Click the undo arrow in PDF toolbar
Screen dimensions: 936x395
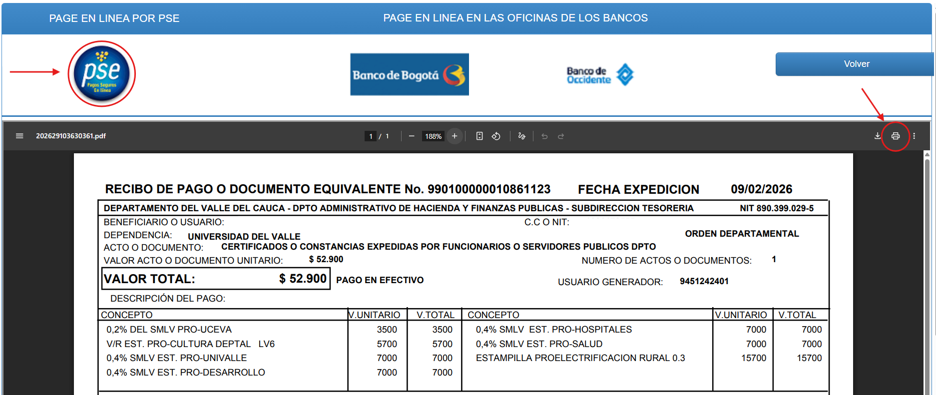pos(544,136)
